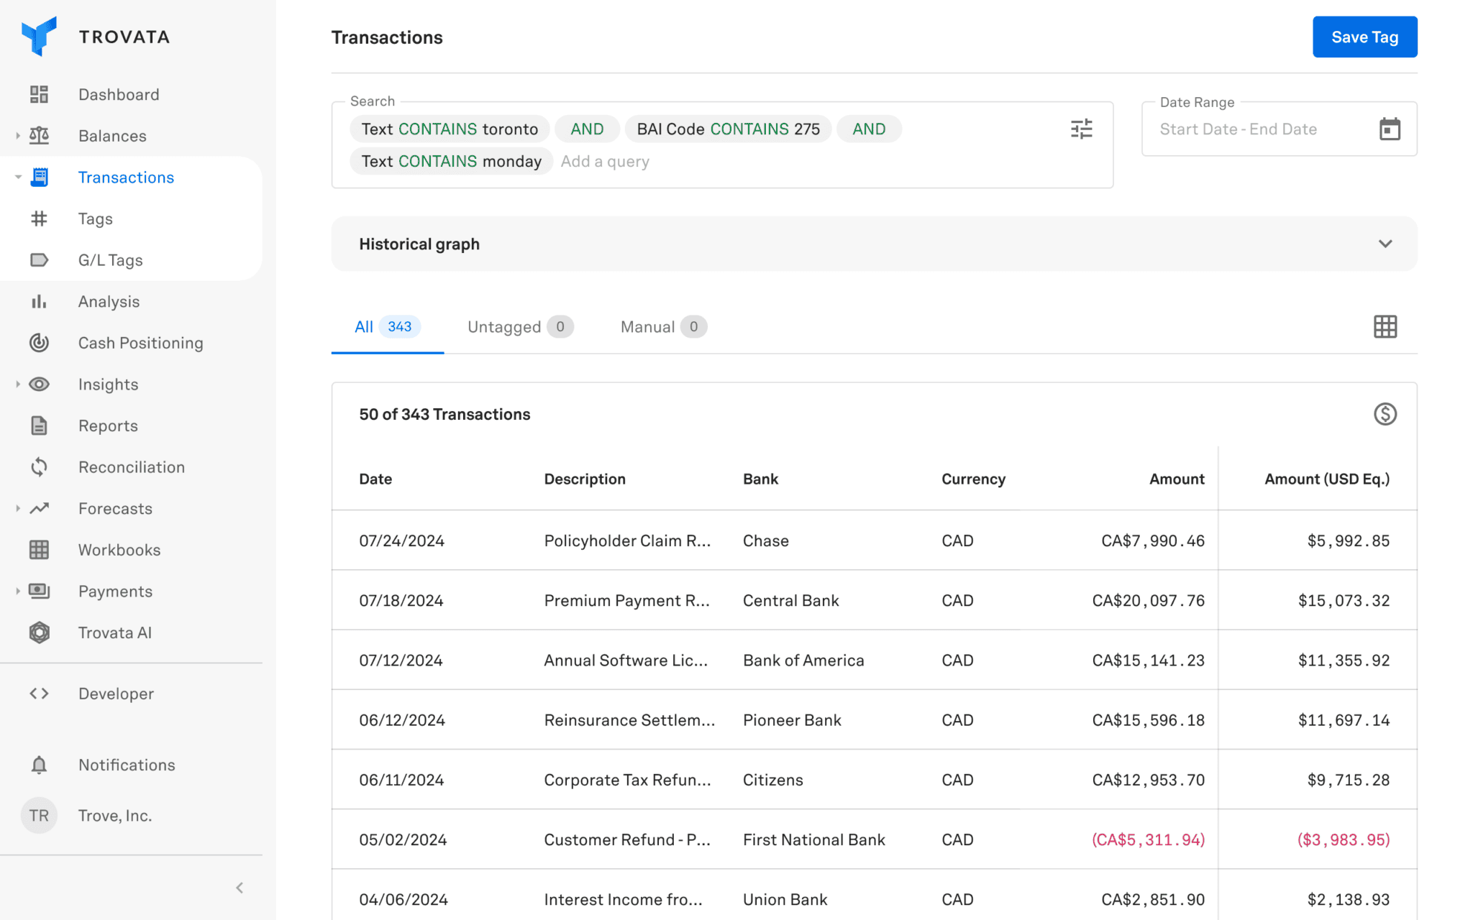1473x920 pixels.
Task: Click the Trovata logo
Action: click(x=40, y=37)
